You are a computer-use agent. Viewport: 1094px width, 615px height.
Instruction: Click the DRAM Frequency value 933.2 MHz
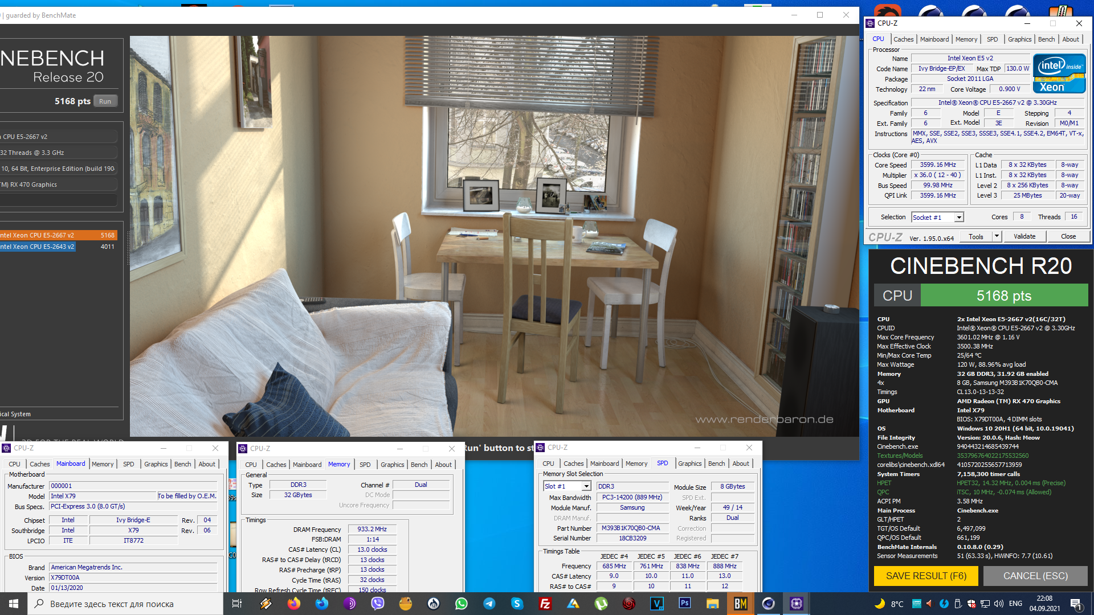tap(372, 529)
